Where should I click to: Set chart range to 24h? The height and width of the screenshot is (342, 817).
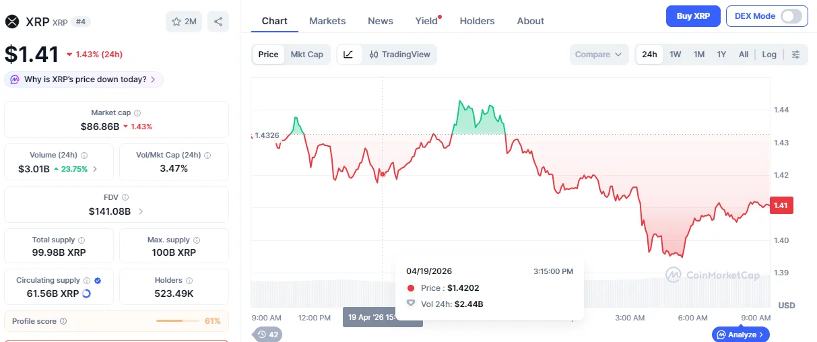[649, 55]
